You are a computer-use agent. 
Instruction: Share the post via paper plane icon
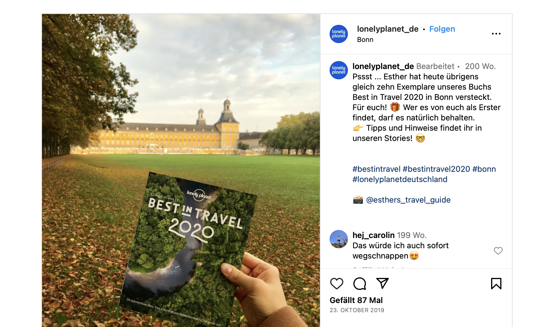[382, 283]
